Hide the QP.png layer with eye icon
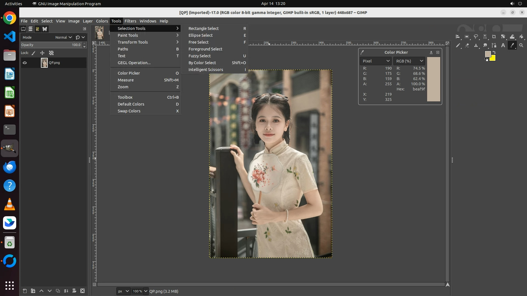 (25, 63)
